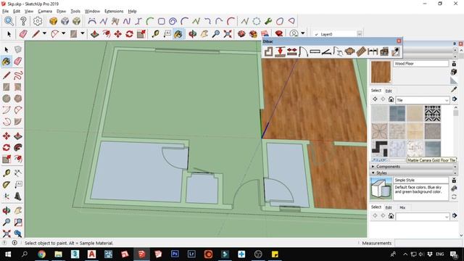Select the Polygon tool in left toolbar

tap(18, 99)
